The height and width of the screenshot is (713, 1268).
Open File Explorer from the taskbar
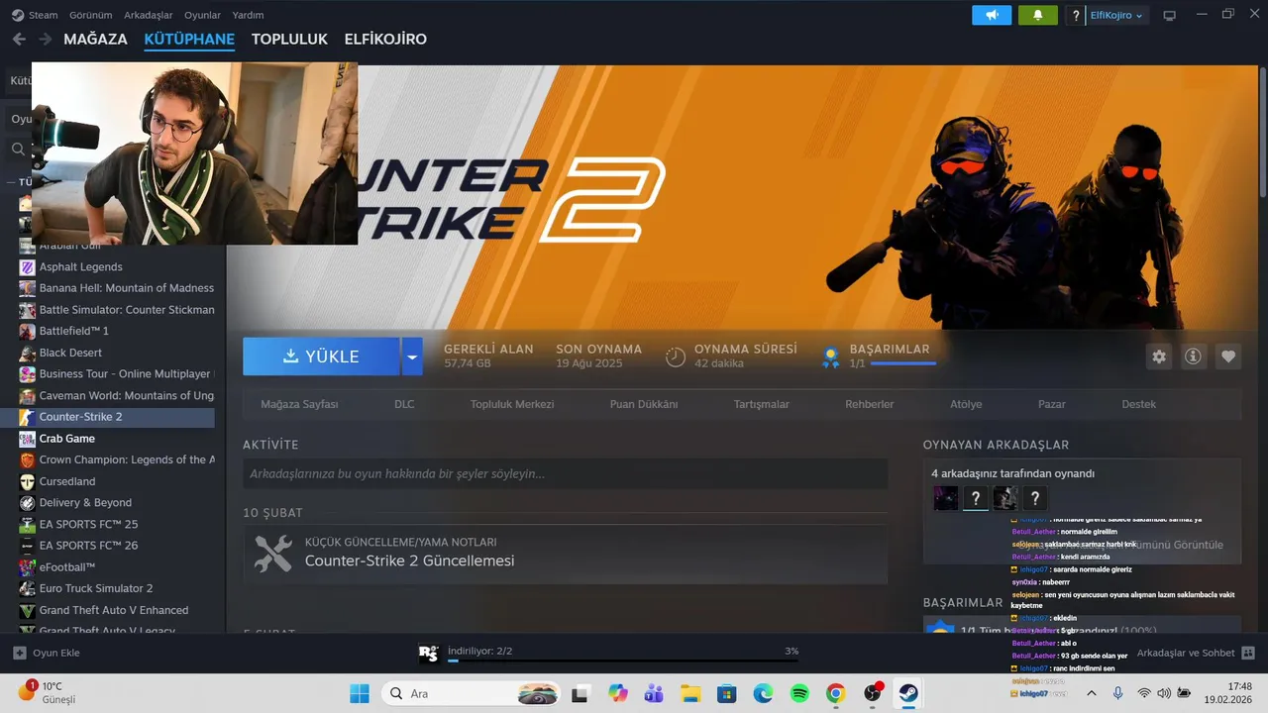point(690,693)
